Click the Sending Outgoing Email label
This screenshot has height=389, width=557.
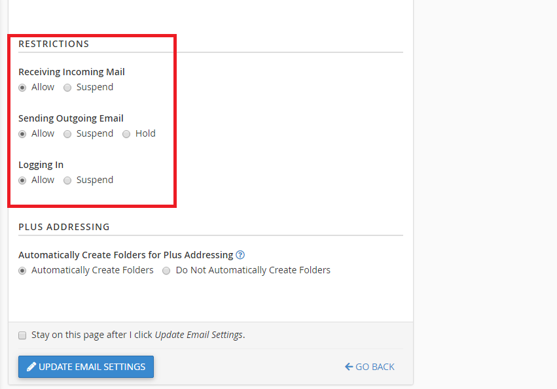(71, 118)
